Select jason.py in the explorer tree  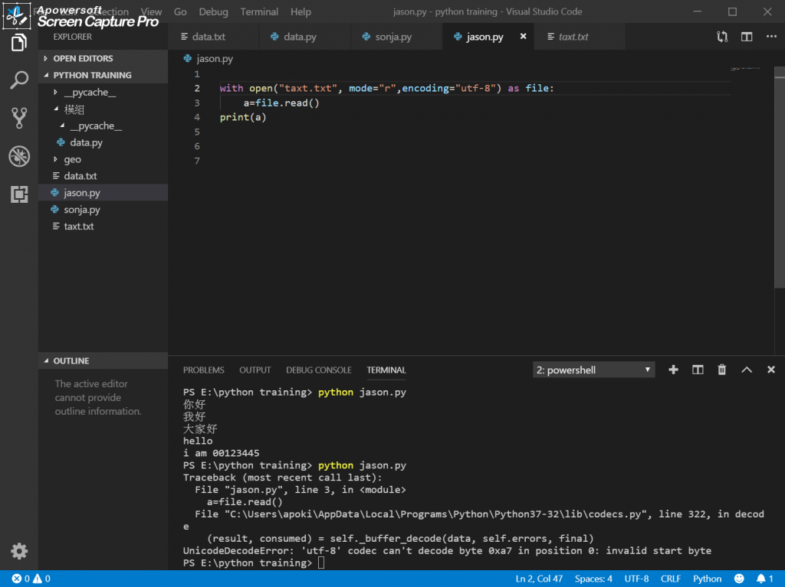pos(103,193)
